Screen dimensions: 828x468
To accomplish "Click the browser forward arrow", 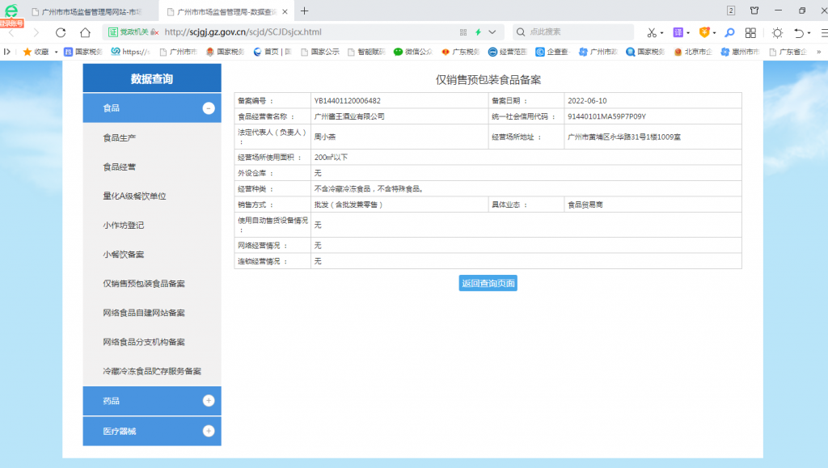I will point(36,32).
